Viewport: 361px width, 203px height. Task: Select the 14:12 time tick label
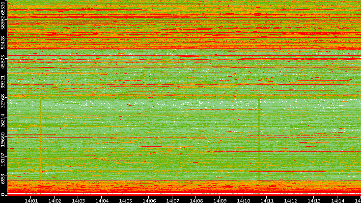pos(291,201)
